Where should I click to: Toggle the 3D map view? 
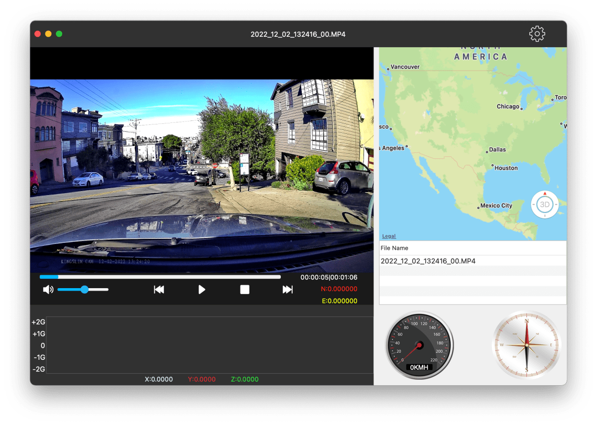tap(545, 205)
